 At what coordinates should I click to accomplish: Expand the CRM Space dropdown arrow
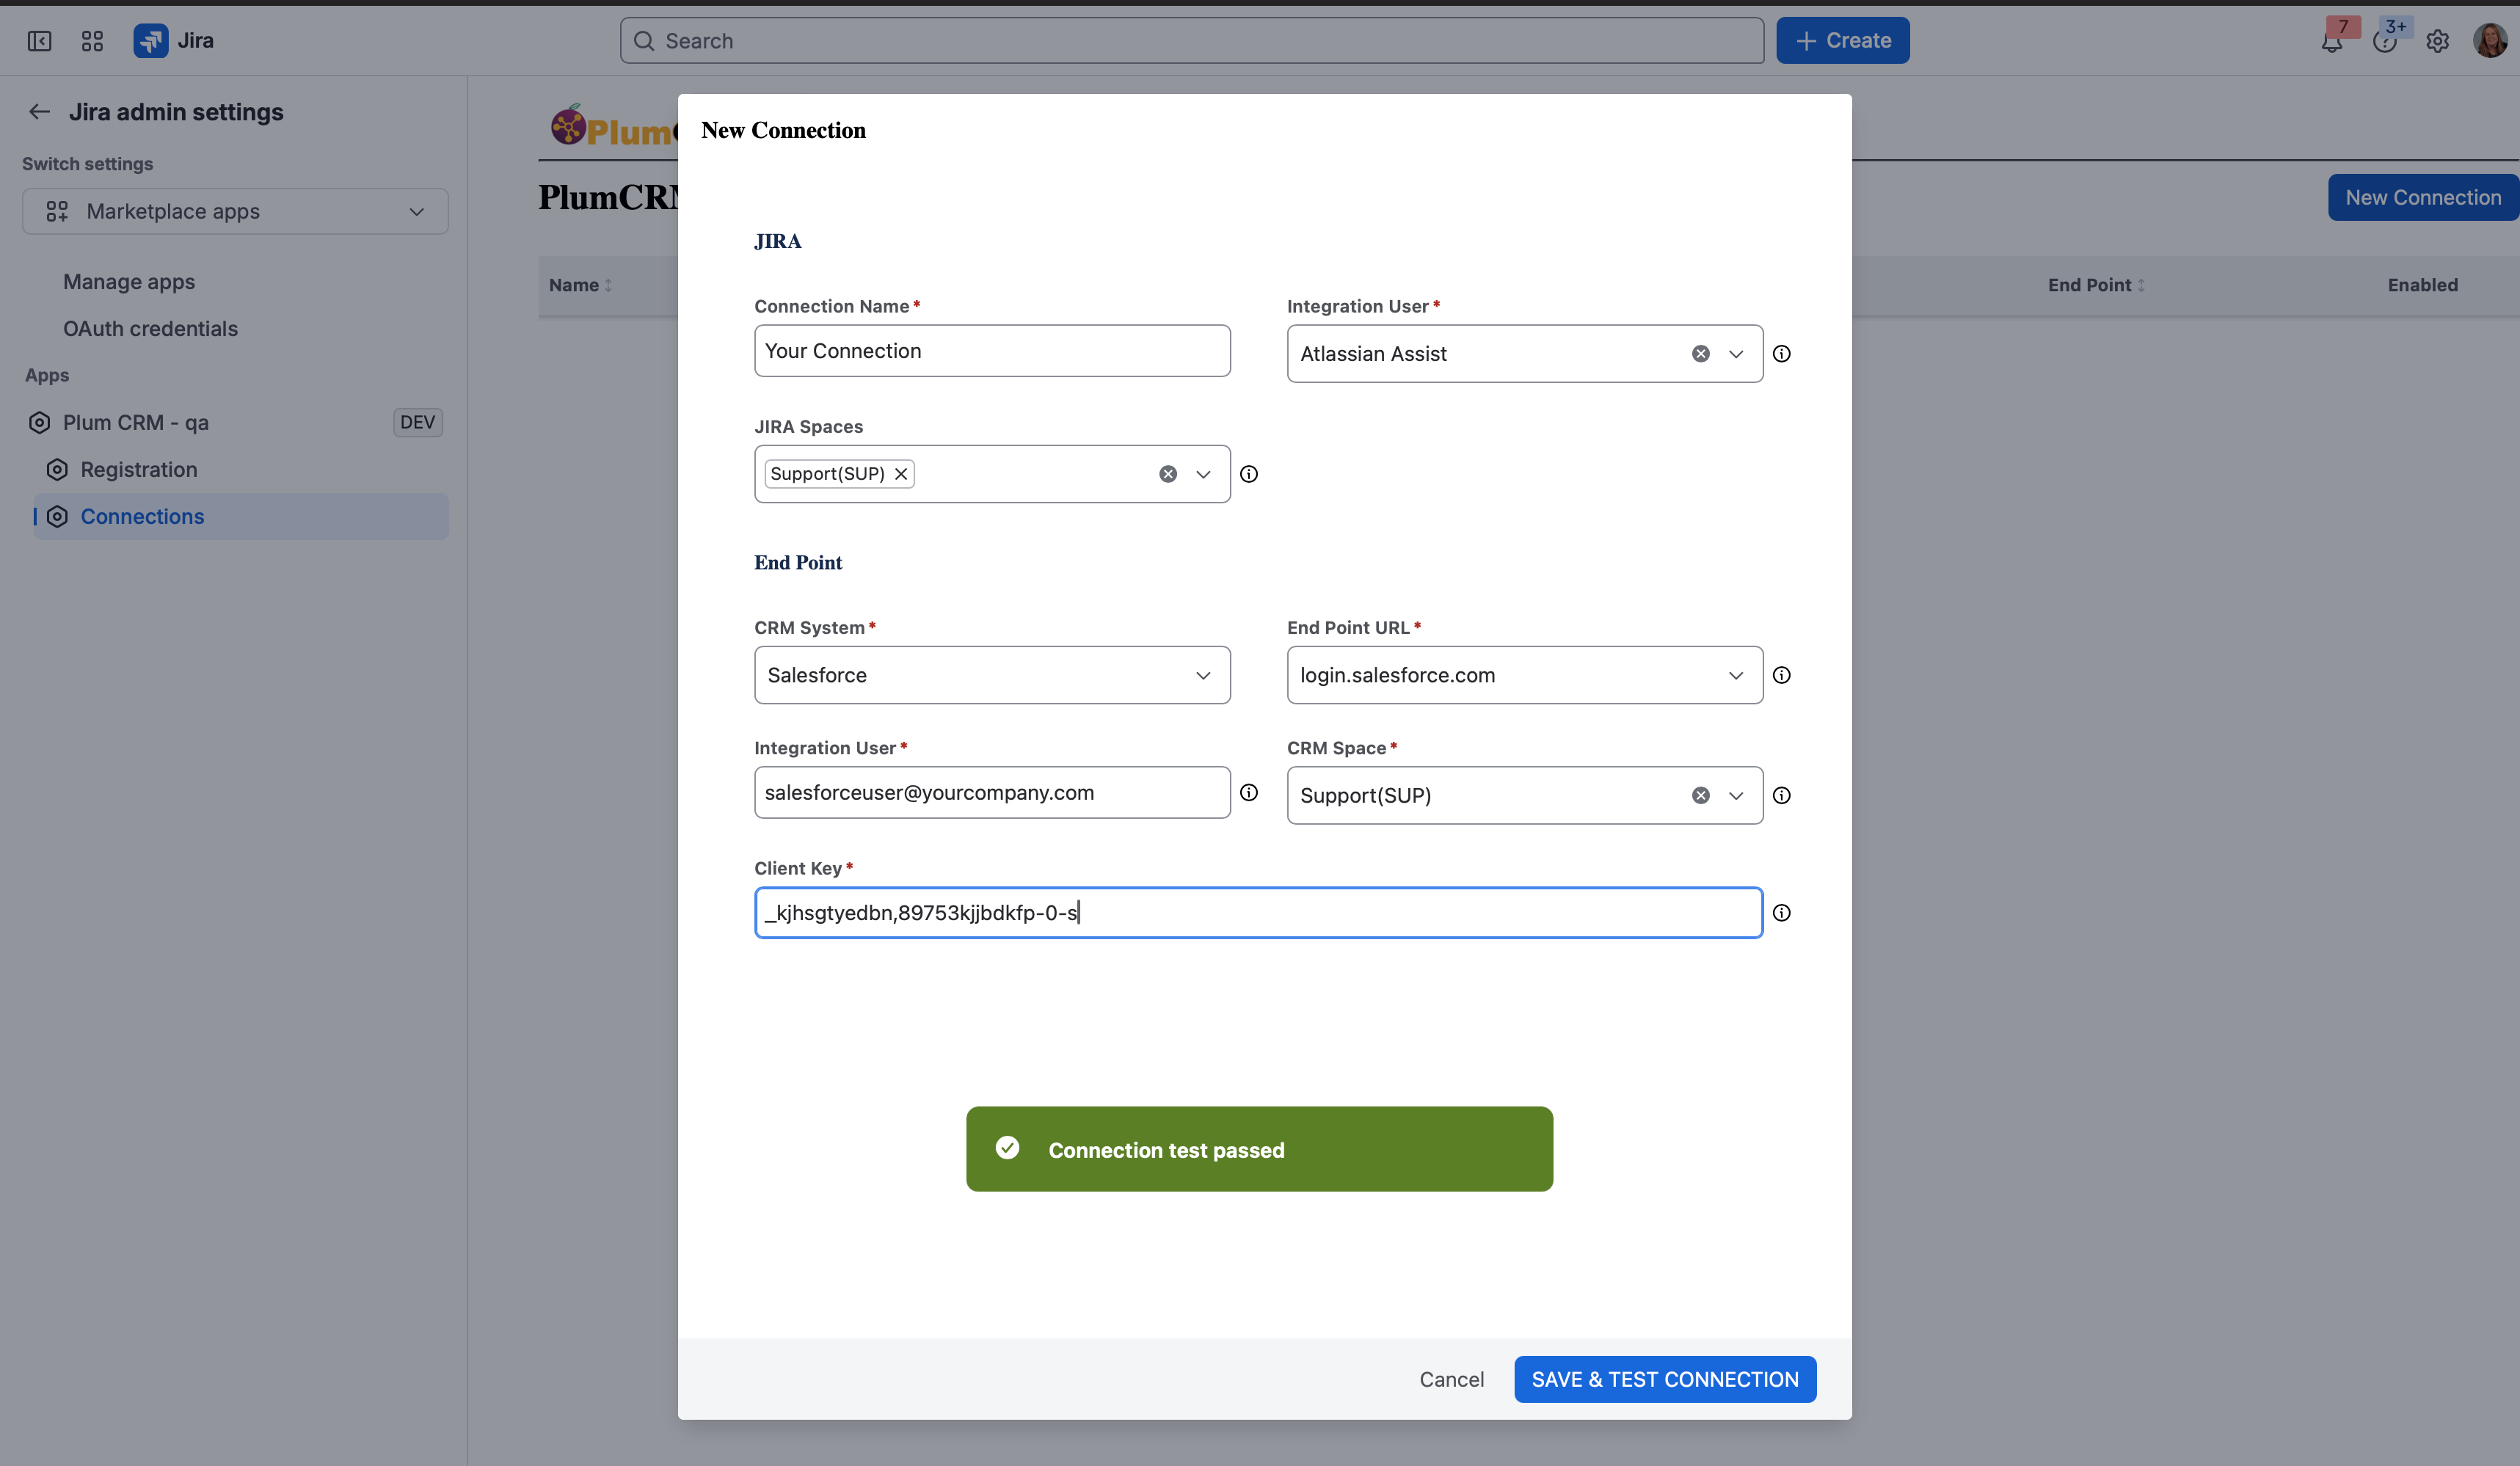click(x=1736, y=795)
